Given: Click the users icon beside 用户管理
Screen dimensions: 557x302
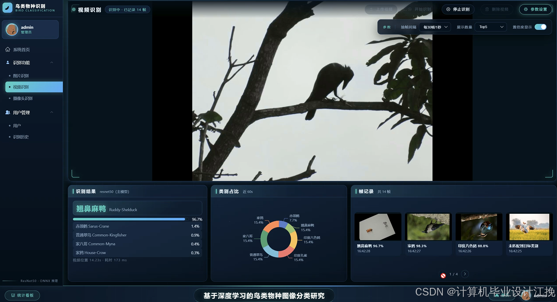Looking at the screenshot, I should pyautogui.click(x=8, y=113).
